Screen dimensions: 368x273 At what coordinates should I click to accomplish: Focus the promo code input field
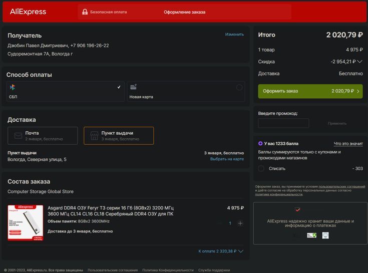(x=283, y=123)
